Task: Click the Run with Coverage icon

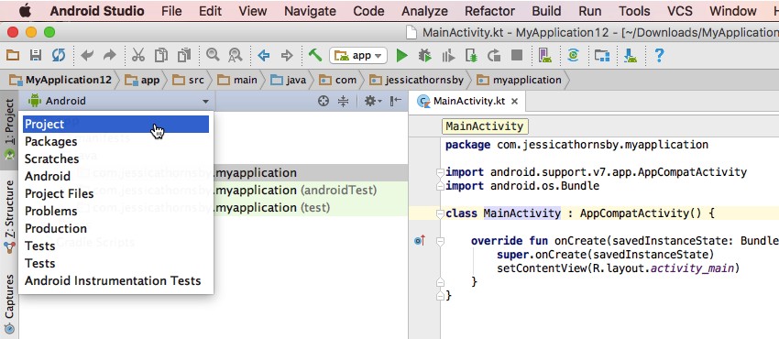Action: tap(448, 55)
